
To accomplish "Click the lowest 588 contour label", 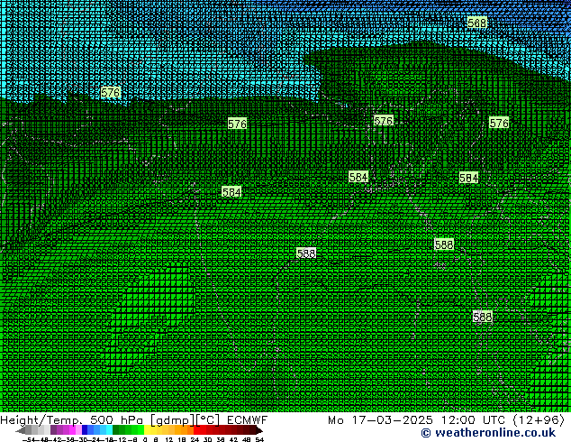I will 482,317.
